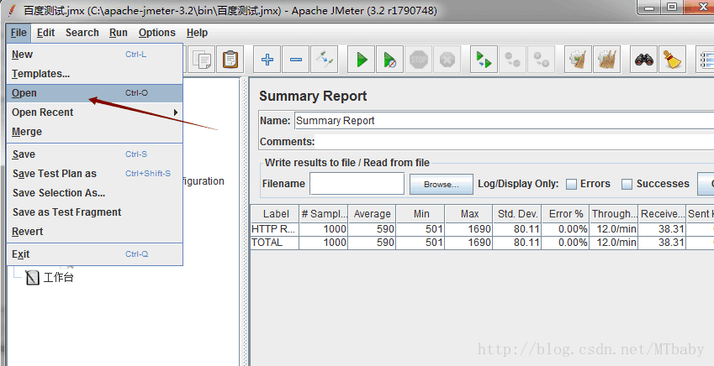
Task: Click the Label column header
Action: point(275,214)
